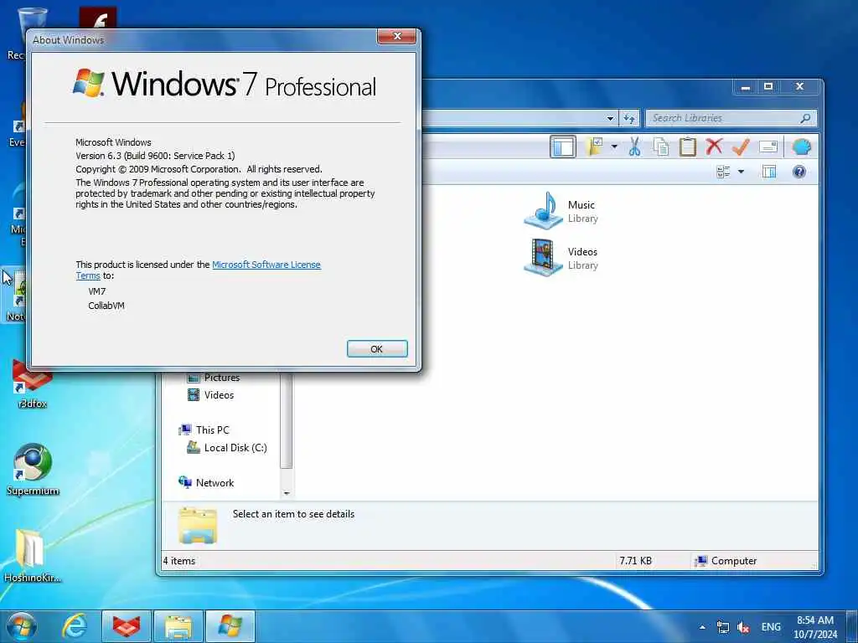
Task: Click the network tray icon
Action: 722,627
